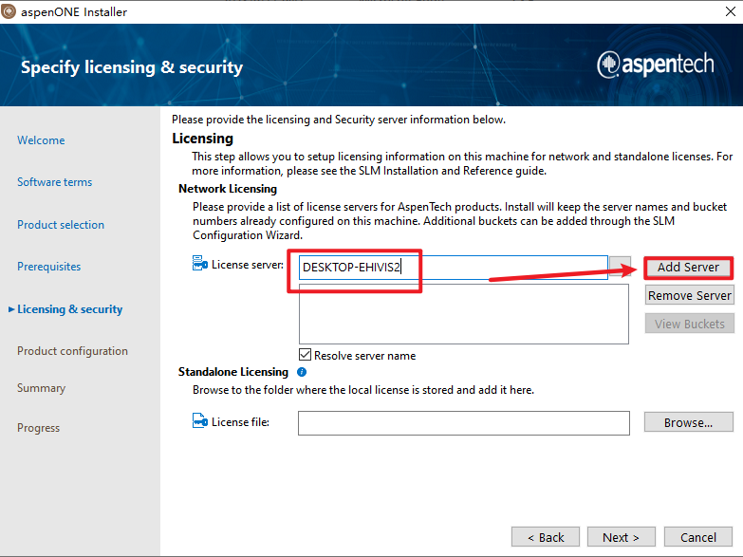Go back using the < Back button
This screenshot has width=743, height=557.
click(x=546, y=537)
